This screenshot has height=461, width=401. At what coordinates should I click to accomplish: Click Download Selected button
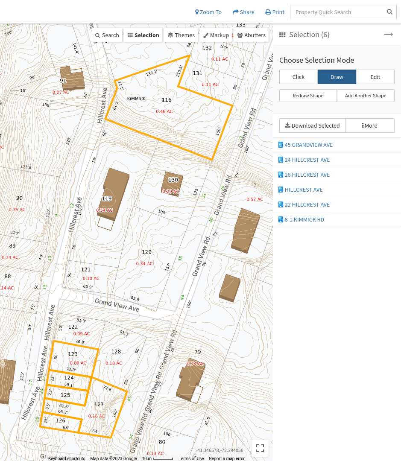[x=312, y=125]
